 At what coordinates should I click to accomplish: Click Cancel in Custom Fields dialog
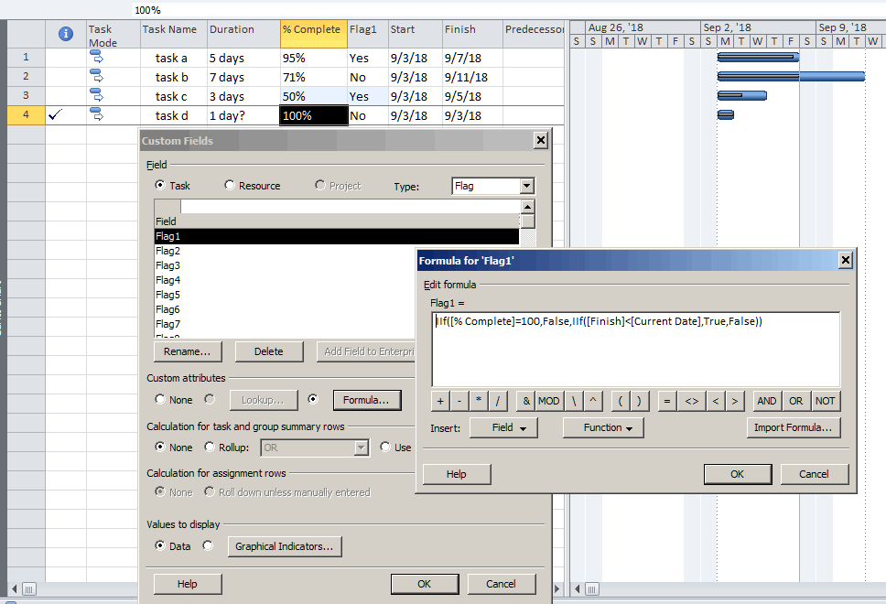(x=502, y=584)
